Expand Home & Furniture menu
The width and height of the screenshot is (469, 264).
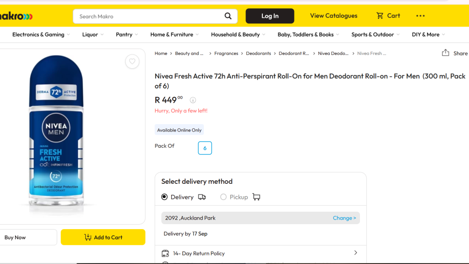(175, 35)
